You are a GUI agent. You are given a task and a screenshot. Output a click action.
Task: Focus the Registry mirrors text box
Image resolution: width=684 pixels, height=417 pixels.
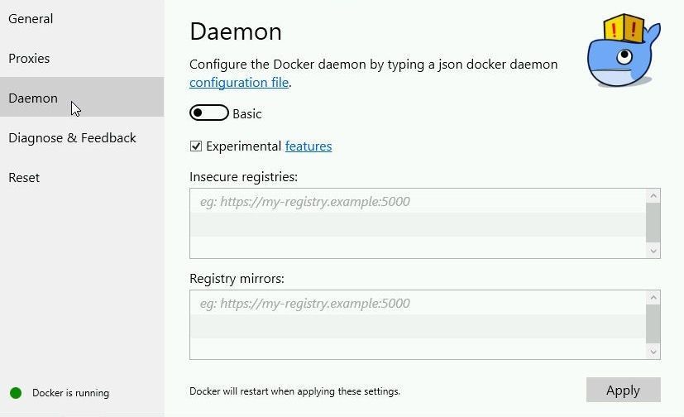pyautogui.click(x=418, y=325)
